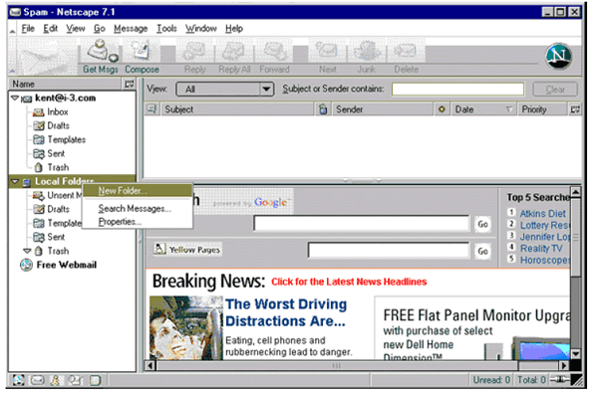Open folder pane column picker beside Name
This screenshot has height=396, width=598.
pyautogui.click(x=129, y=84)
